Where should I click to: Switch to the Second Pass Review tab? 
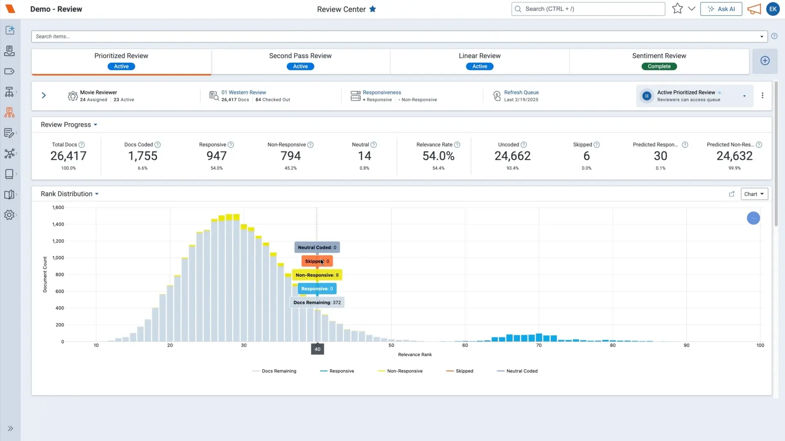click(301, 61)
